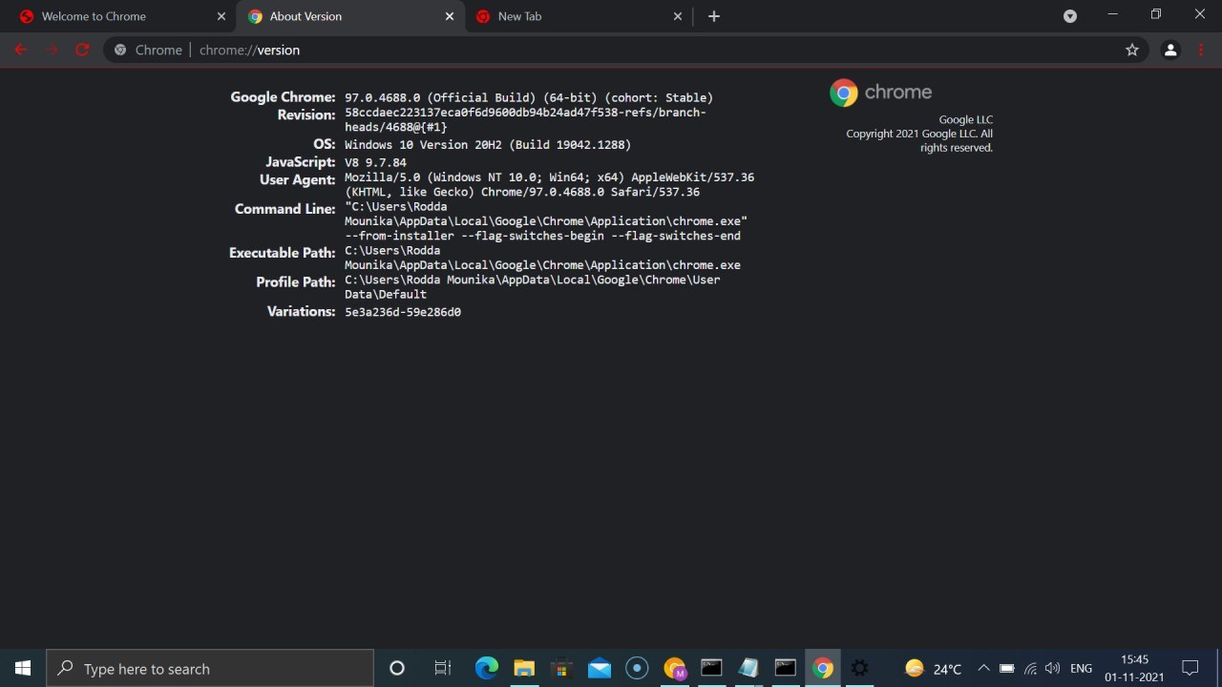Image resolution: width=1222 pixels, height=687 pixels.
Task: Show hidden system tray icons
Action: [983, 668]
